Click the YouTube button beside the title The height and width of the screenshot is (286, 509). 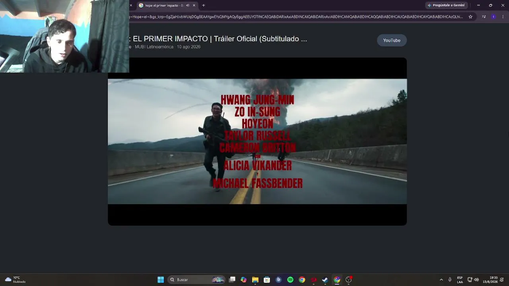[x=392, y=40]
